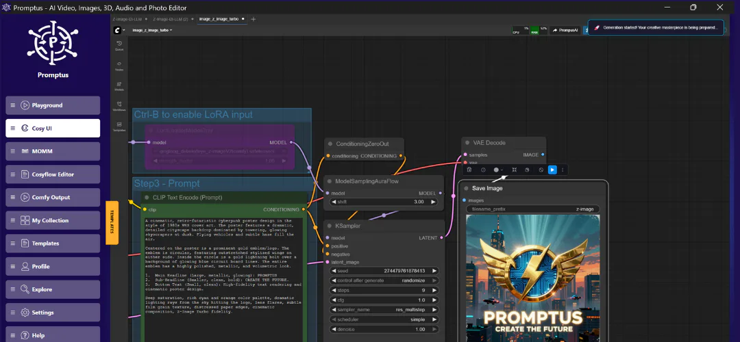Viewport: 740px width, 342px height.
Task: Click the generated PROMPTUS poster image
Action: point(533,278)
